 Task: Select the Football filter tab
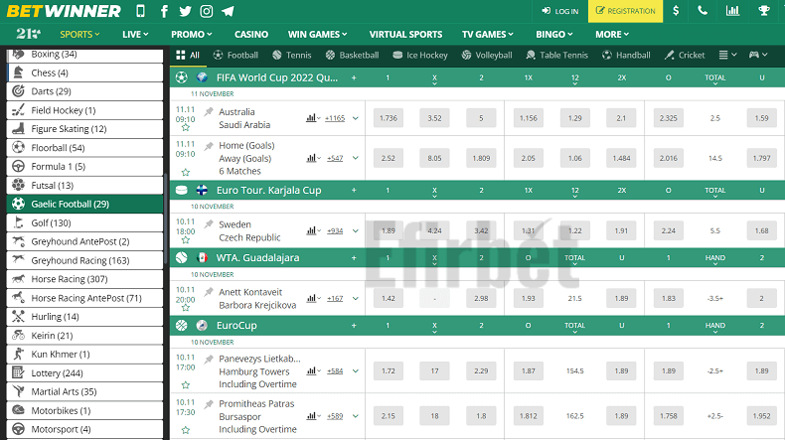tap(235, 55)
